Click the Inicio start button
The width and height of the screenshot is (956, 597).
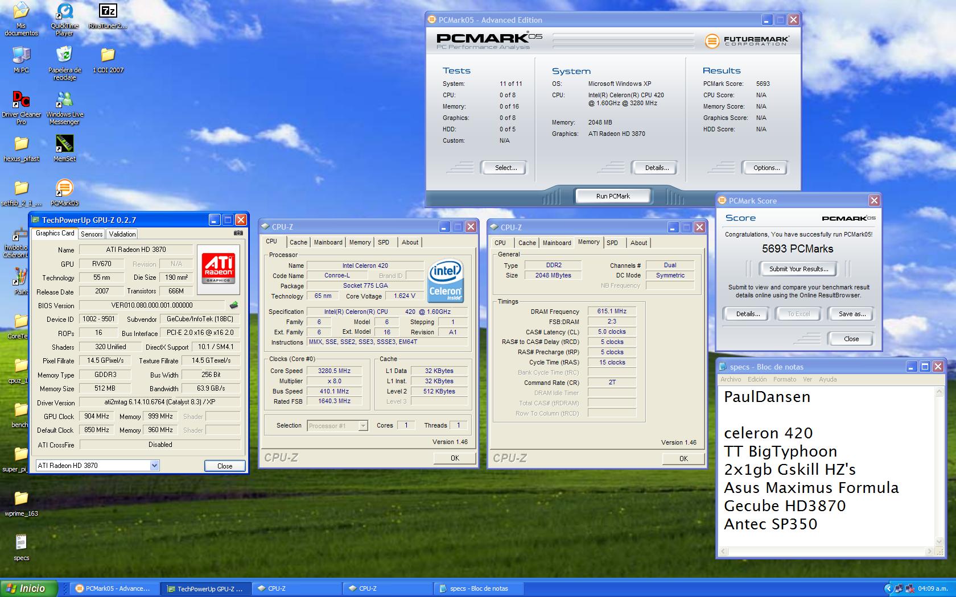click(x=29, y=588)
